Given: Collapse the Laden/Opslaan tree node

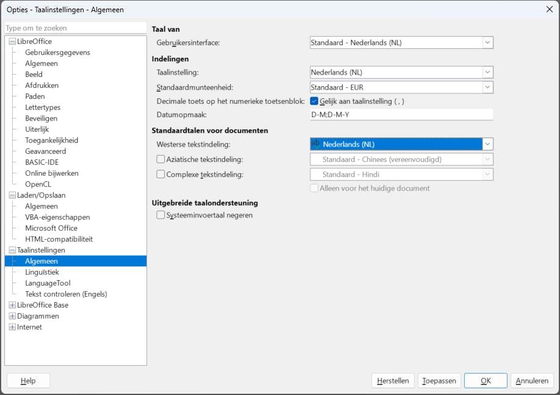Looking at the screenshot, I should click(x=12, y=195).
